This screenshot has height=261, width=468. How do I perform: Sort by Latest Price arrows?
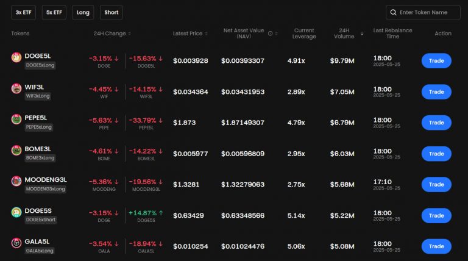206,34
